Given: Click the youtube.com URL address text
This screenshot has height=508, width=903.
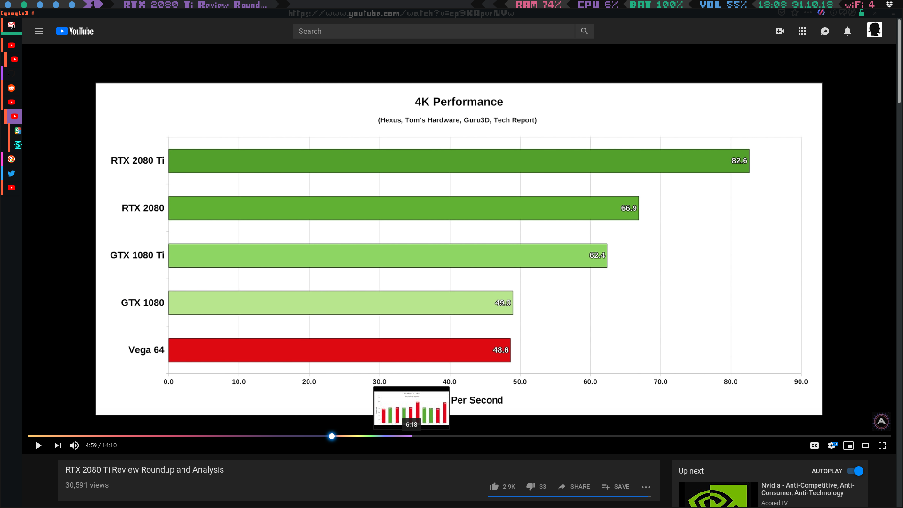Looking at the screenshot, I should [401, 13].
